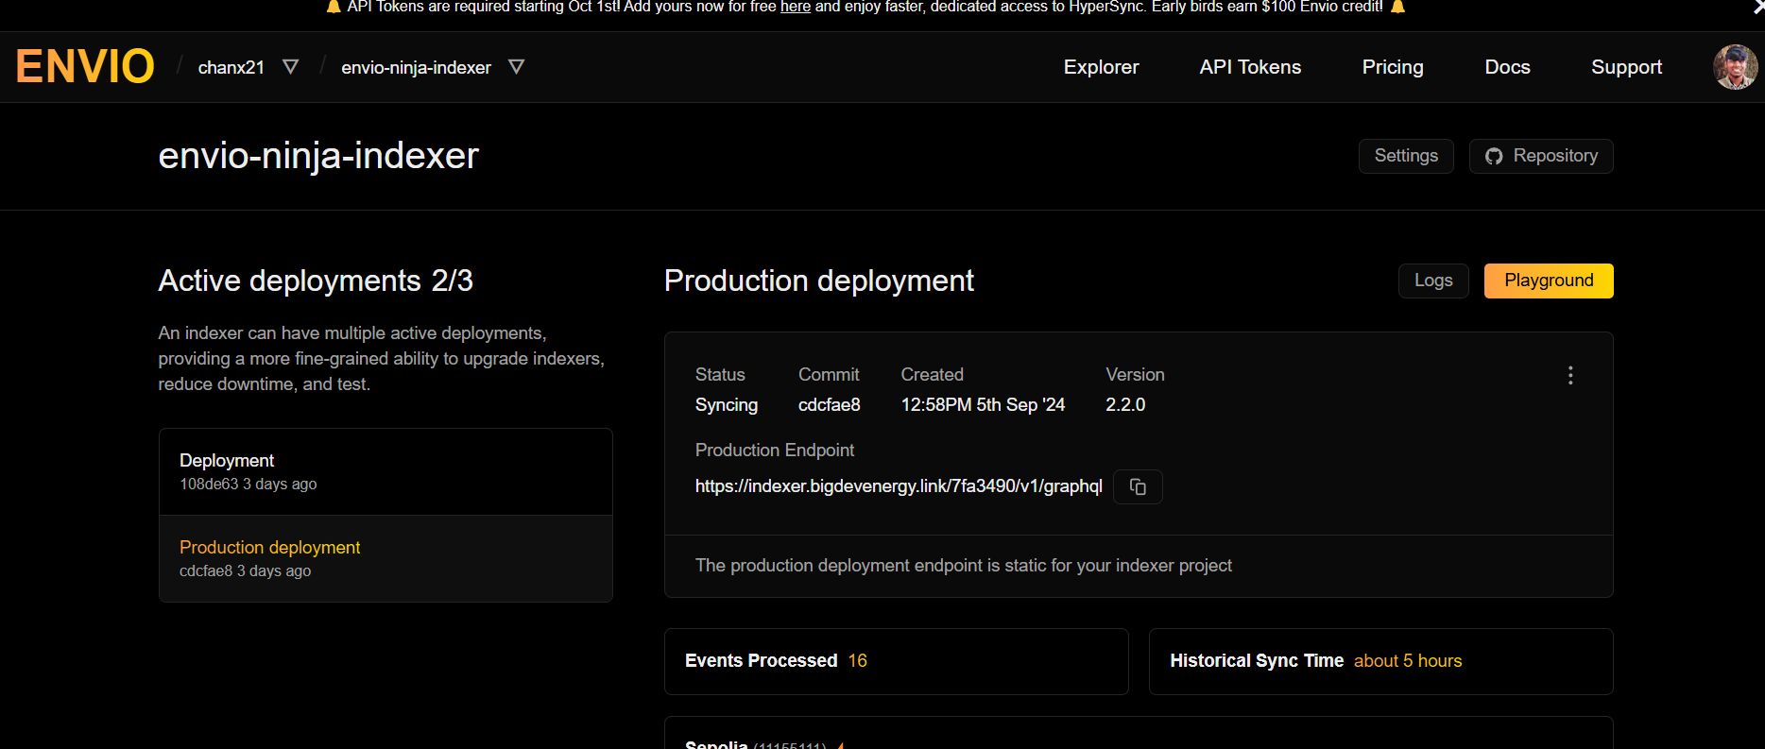Viewport: 1765px width, 749px height.
Task: Click the created time '12:58PM 5th Sep '24'
Action: click(x=983, y=404)
